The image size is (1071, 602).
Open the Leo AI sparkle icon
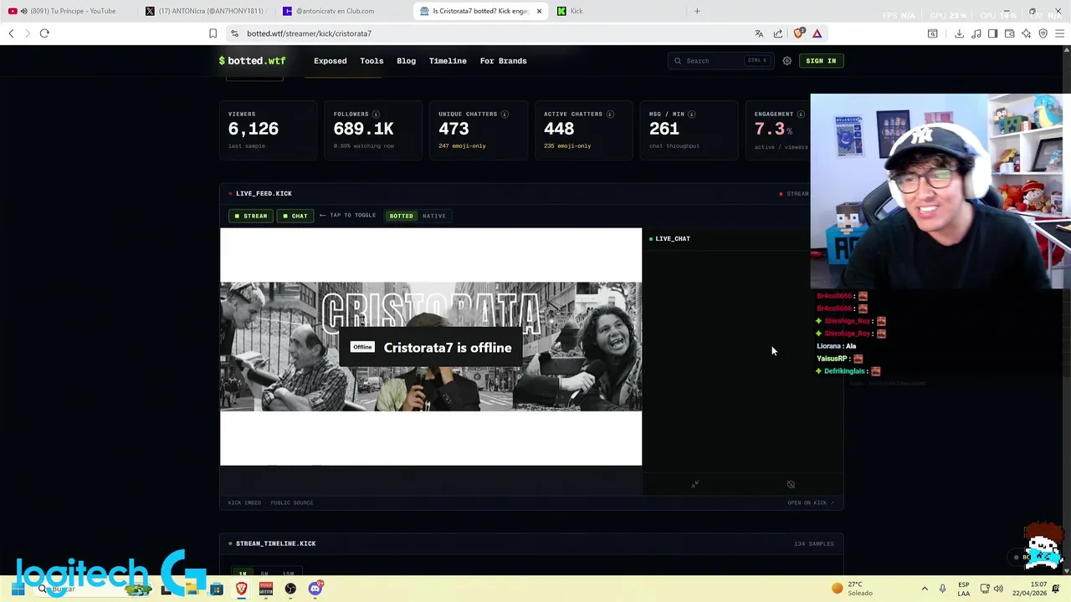click(x=1026, y=33)
